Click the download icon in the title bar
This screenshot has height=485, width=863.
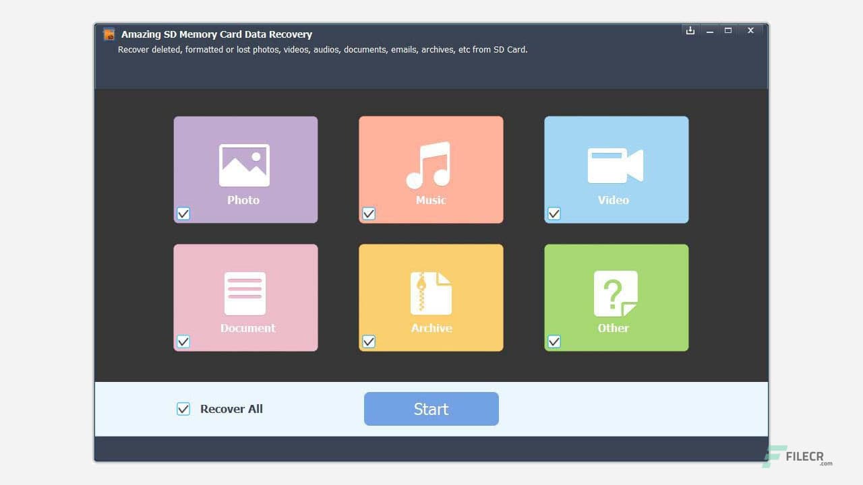pyautogui.click(x=690, y=30)
